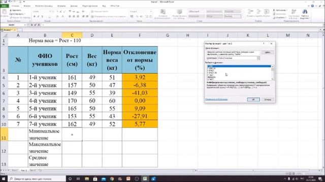This screenshot has height=182, width=325.
Task: Click the decrease font size icon
Action: click(x=64, y=12)
